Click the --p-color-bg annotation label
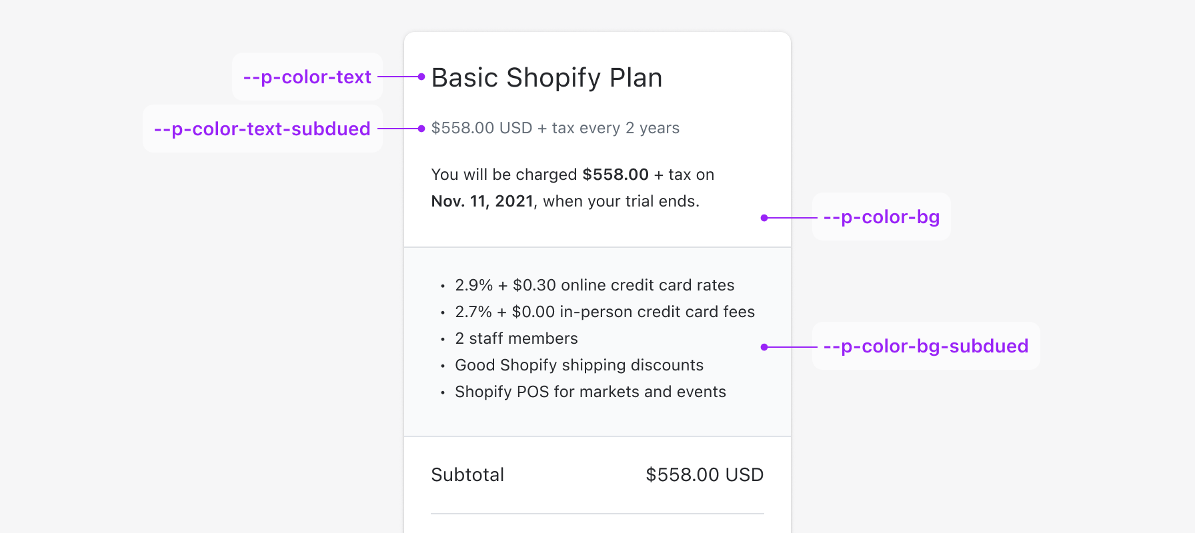Image resolution: width=1195 pixels, height=533 pixels. 881,217
